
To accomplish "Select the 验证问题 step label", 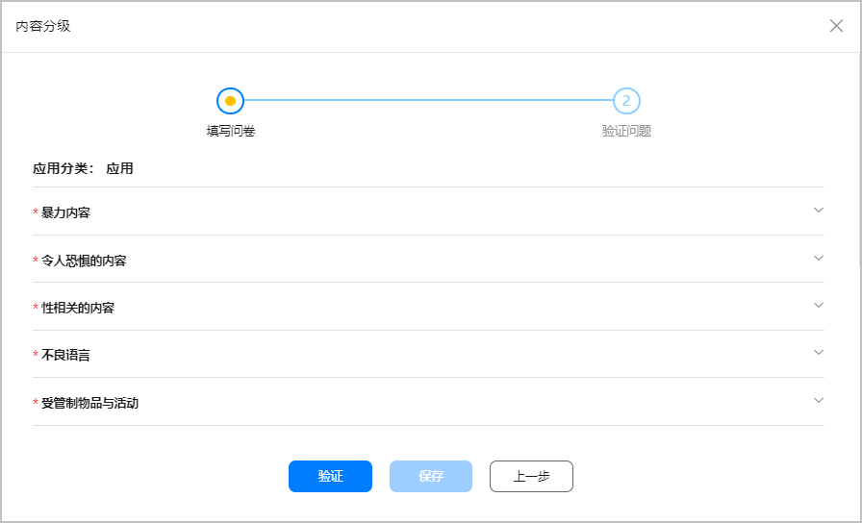I will [x=626, y=132].
